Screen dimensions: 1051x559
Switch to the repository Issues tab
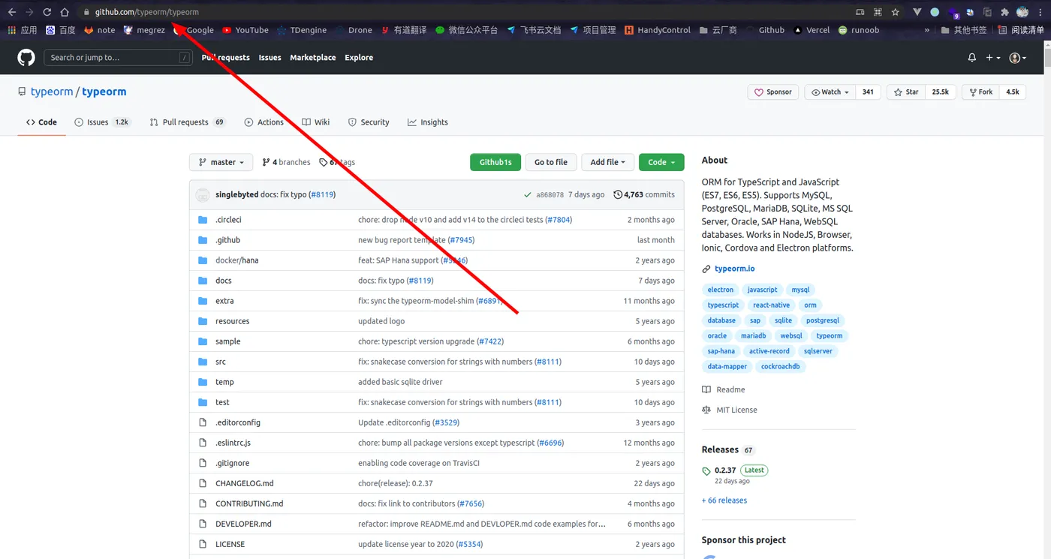point(102,122)
